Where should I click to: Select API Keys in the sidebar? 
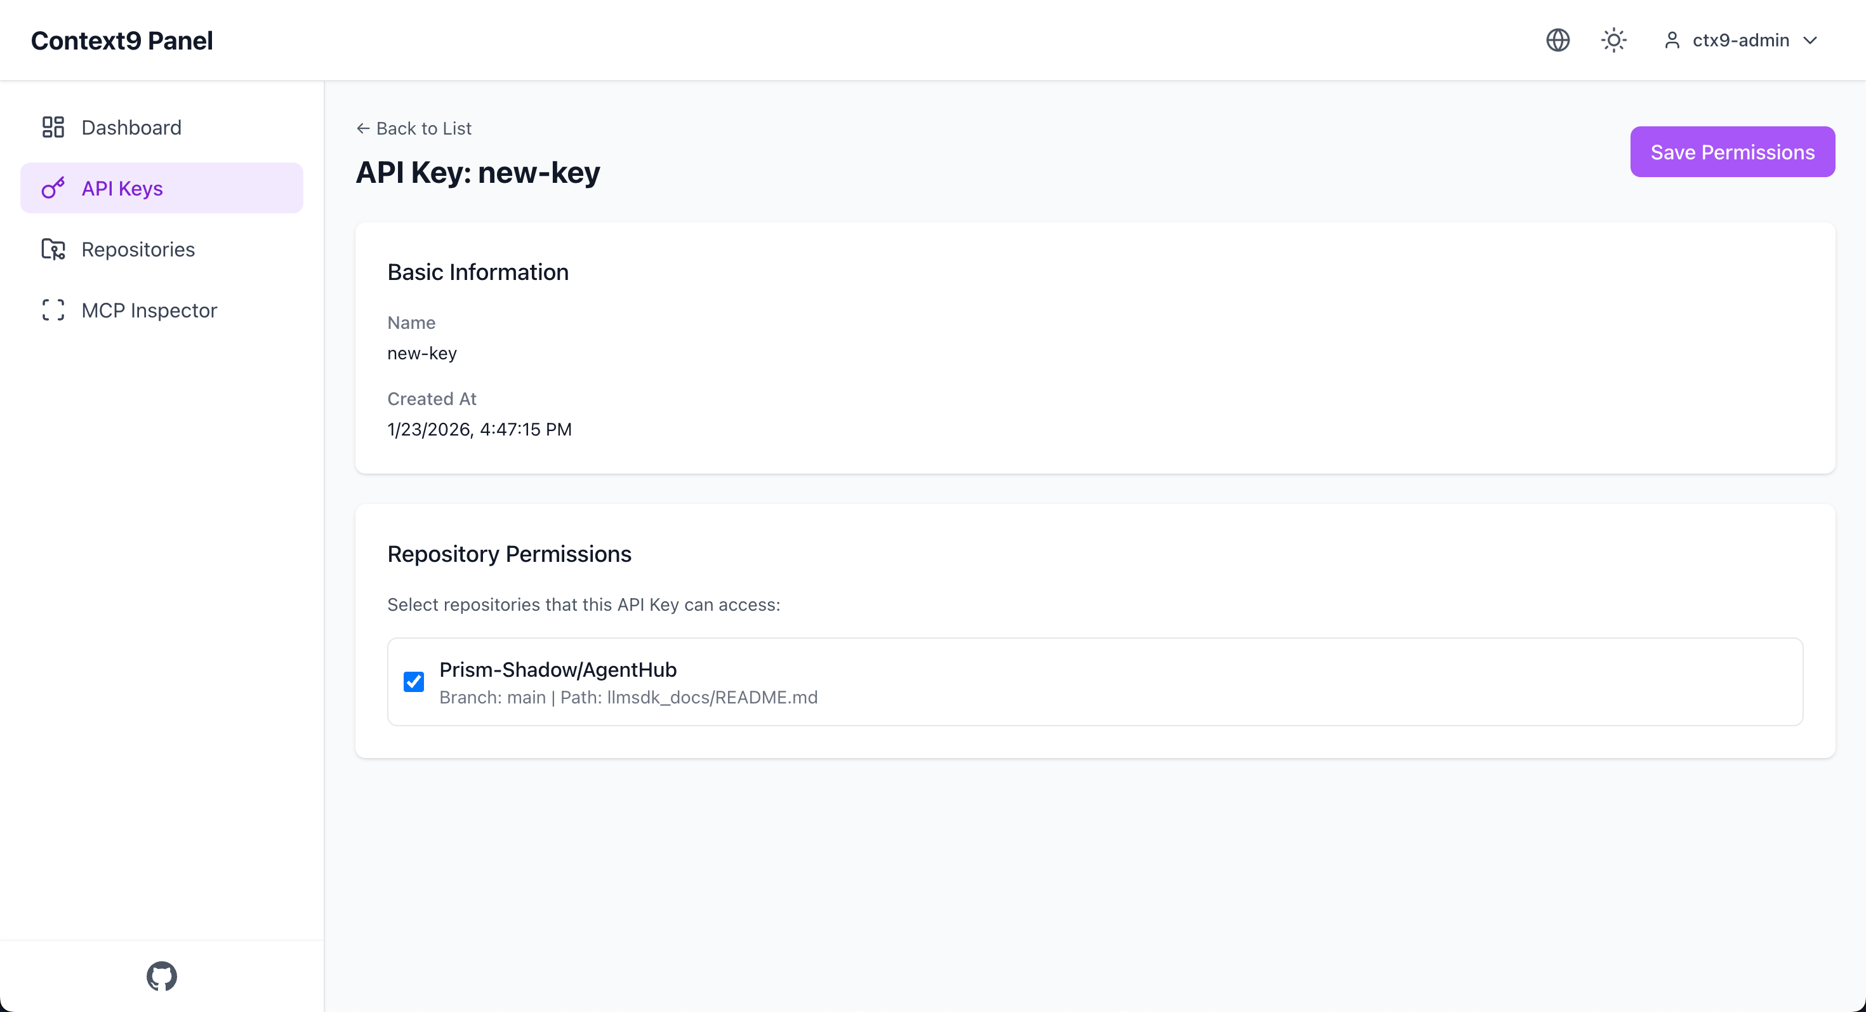pos(162,189)
